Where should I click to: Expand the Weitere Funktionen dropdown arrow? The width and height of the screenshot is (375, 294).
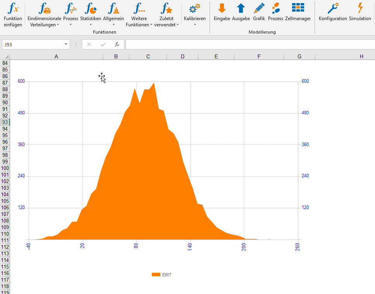click(x=151, y=25)
